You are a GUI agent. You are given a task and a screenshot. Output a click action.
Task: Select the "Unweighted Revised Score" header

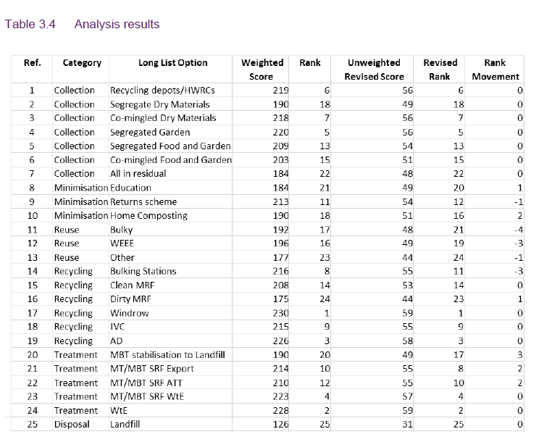374,70
